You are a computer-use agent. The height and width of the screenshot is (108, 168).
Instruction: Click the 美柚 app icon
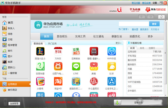pos(94,66)
